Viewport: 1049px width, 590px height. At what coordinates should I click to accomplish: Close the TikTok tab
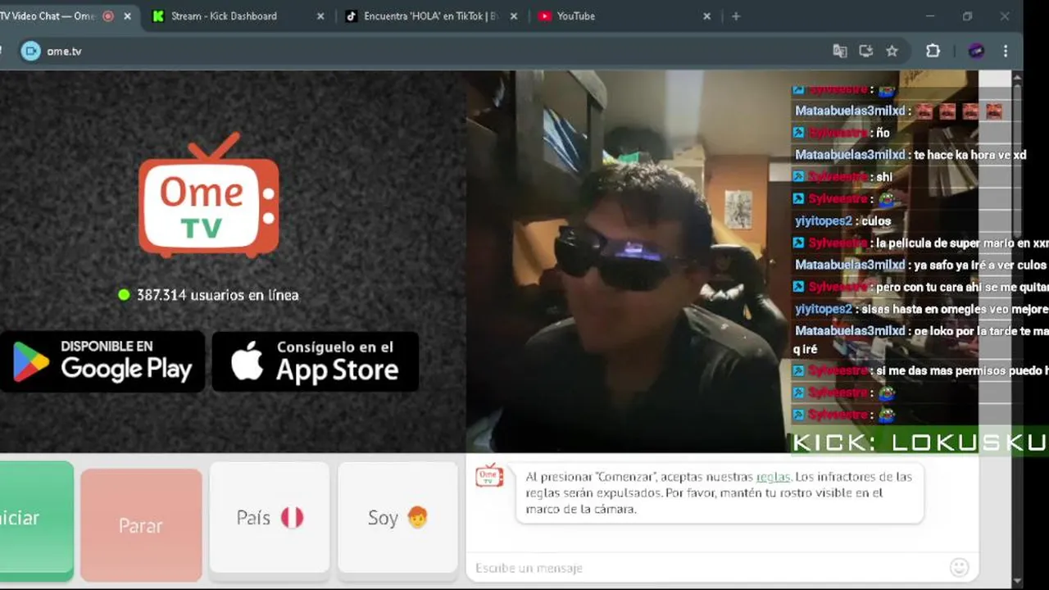pos(514,16)
